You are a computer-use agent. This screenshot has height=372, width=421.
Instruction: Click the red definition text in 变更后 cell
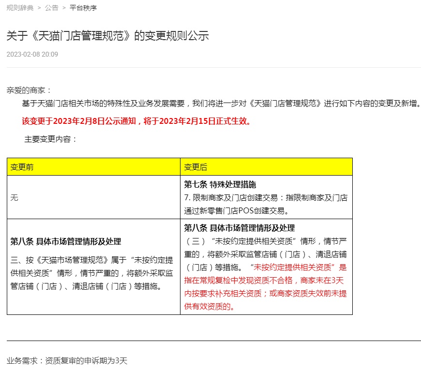265,287
